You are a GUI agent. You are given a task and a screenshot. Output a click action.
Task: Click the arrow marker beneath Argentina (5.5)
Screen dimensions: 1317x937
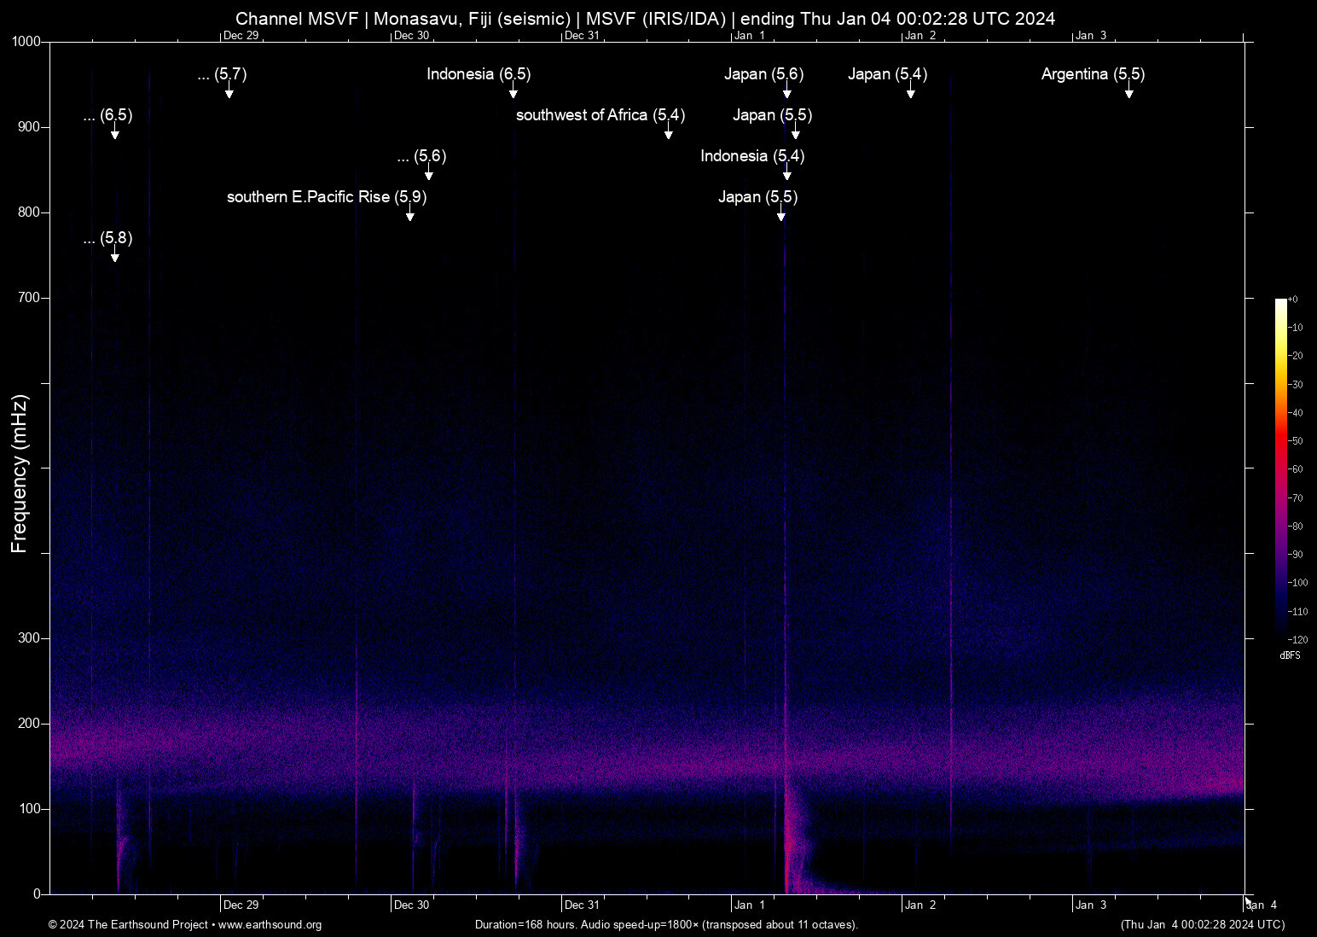pos(1128,93)
